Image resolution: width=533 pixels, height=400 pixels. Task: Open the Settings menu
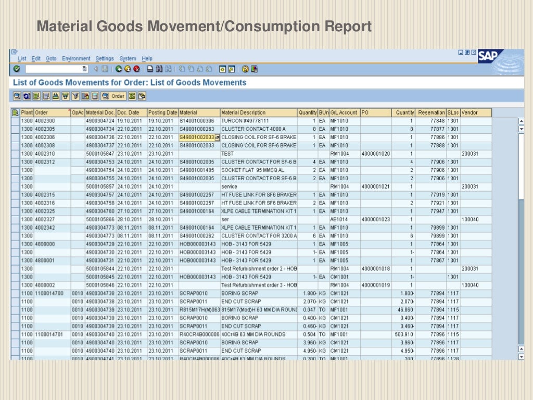point(105,59)
